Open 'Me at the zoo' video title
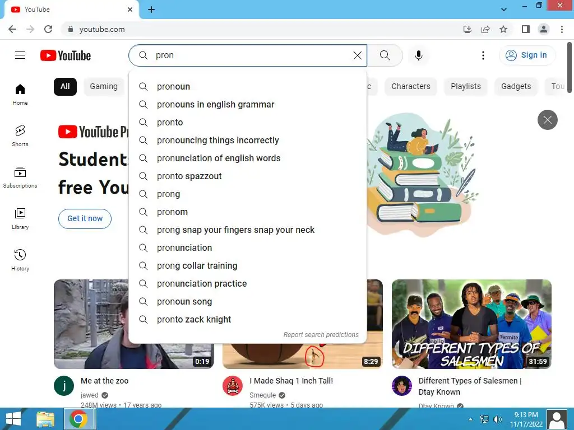The width and height of the screenshot is (574, 430). [x=105, y=381]
